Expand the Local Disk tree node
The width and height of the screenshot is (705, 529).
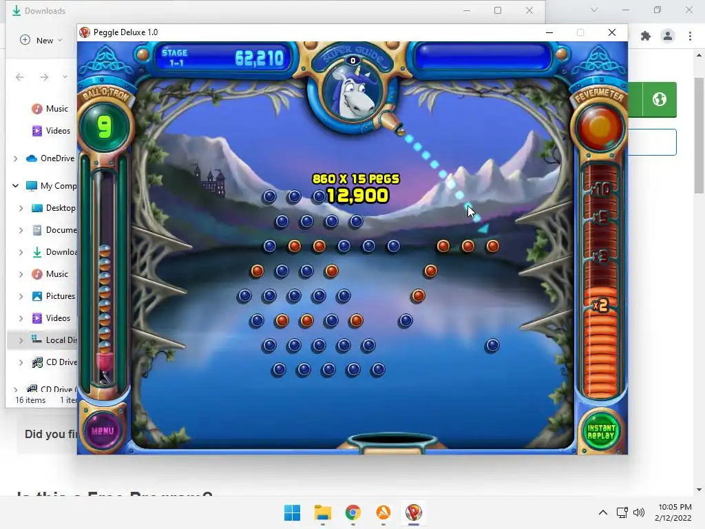click(x=21, y=340)
